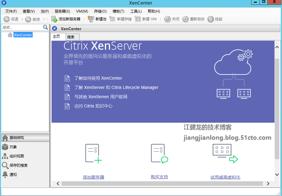Image resolution: width=282 pixels, height=196 pixels.
Task: Click the XenCenter icon in title bar
Action: click(x=4, y=3)
